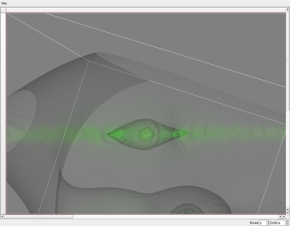Click the horizontal scrollbar thumb
The image size is (290, 226).
coord(38,216)
